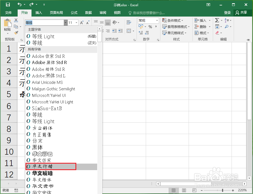Click the Format Painter brush icon
Image resolution: width=253 pixels, height=194 pixels.
(16, 33)
